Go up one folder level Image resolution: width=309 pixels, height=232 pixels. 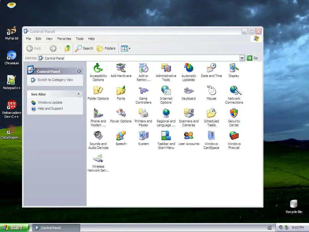tap(68, 48)
